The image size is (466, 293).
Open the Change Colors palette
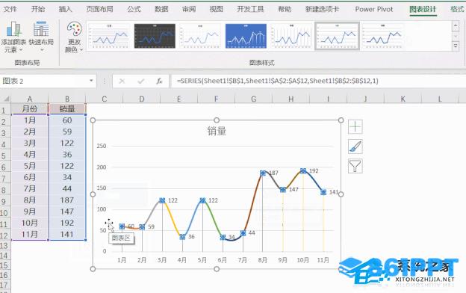click(74, 37)
